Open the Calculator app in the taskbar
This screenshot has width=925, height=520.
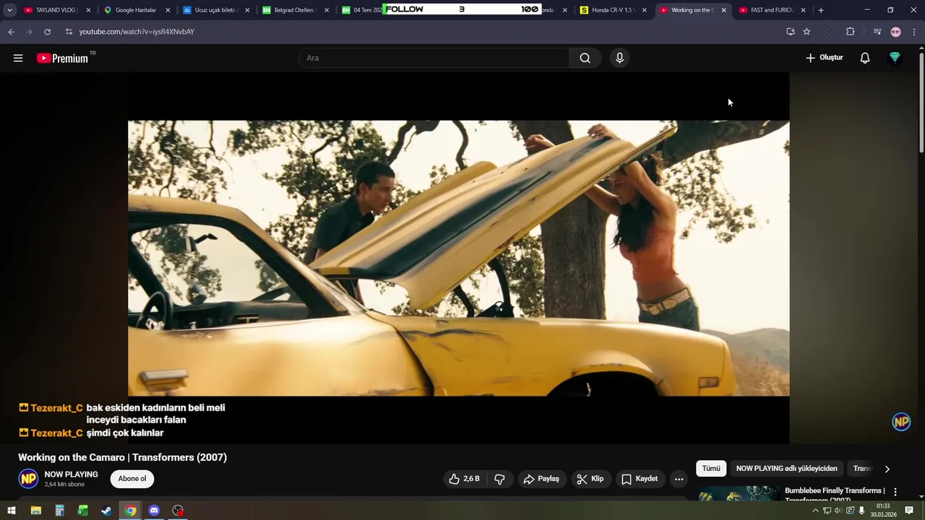59,511
